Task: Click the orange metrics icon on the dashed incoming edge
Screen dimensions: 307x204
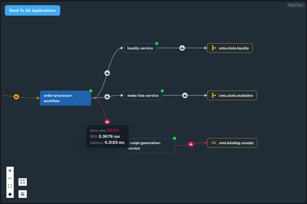Action: [16, 97]
